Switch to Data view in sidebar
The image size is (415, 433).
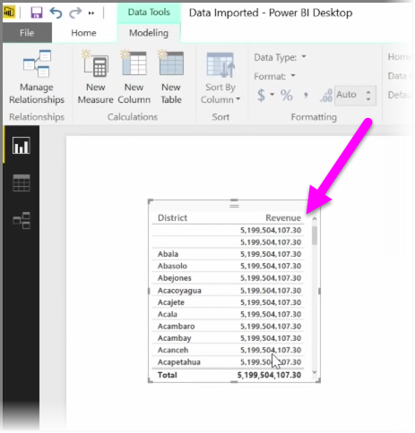(x=22, y=183)
